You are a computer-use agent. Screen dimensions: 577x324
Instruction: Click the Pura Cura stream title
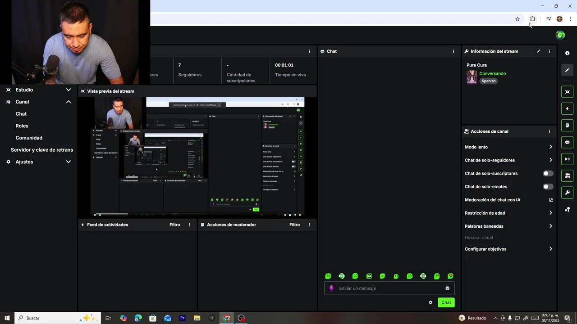coord(476,65)
